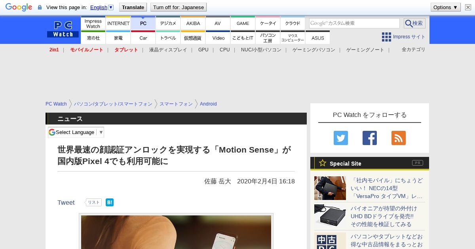Open the 家電 tab
Image resolution: width=475 pixels, height=249 pixels.
point(118,38)
